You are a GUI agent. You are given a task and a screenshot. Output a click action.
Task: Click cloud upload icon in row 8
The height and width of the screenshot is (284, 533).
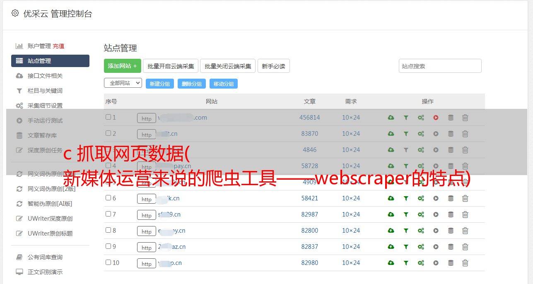click(391, 231)
